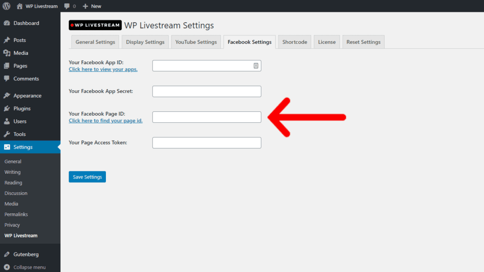Click the Appearance paintbrush icon

pos(7,95)
